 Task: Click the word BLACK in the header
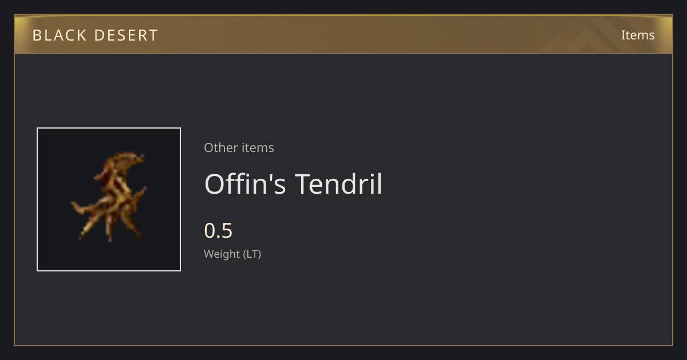pyautogui.click(x=60, y=35)
